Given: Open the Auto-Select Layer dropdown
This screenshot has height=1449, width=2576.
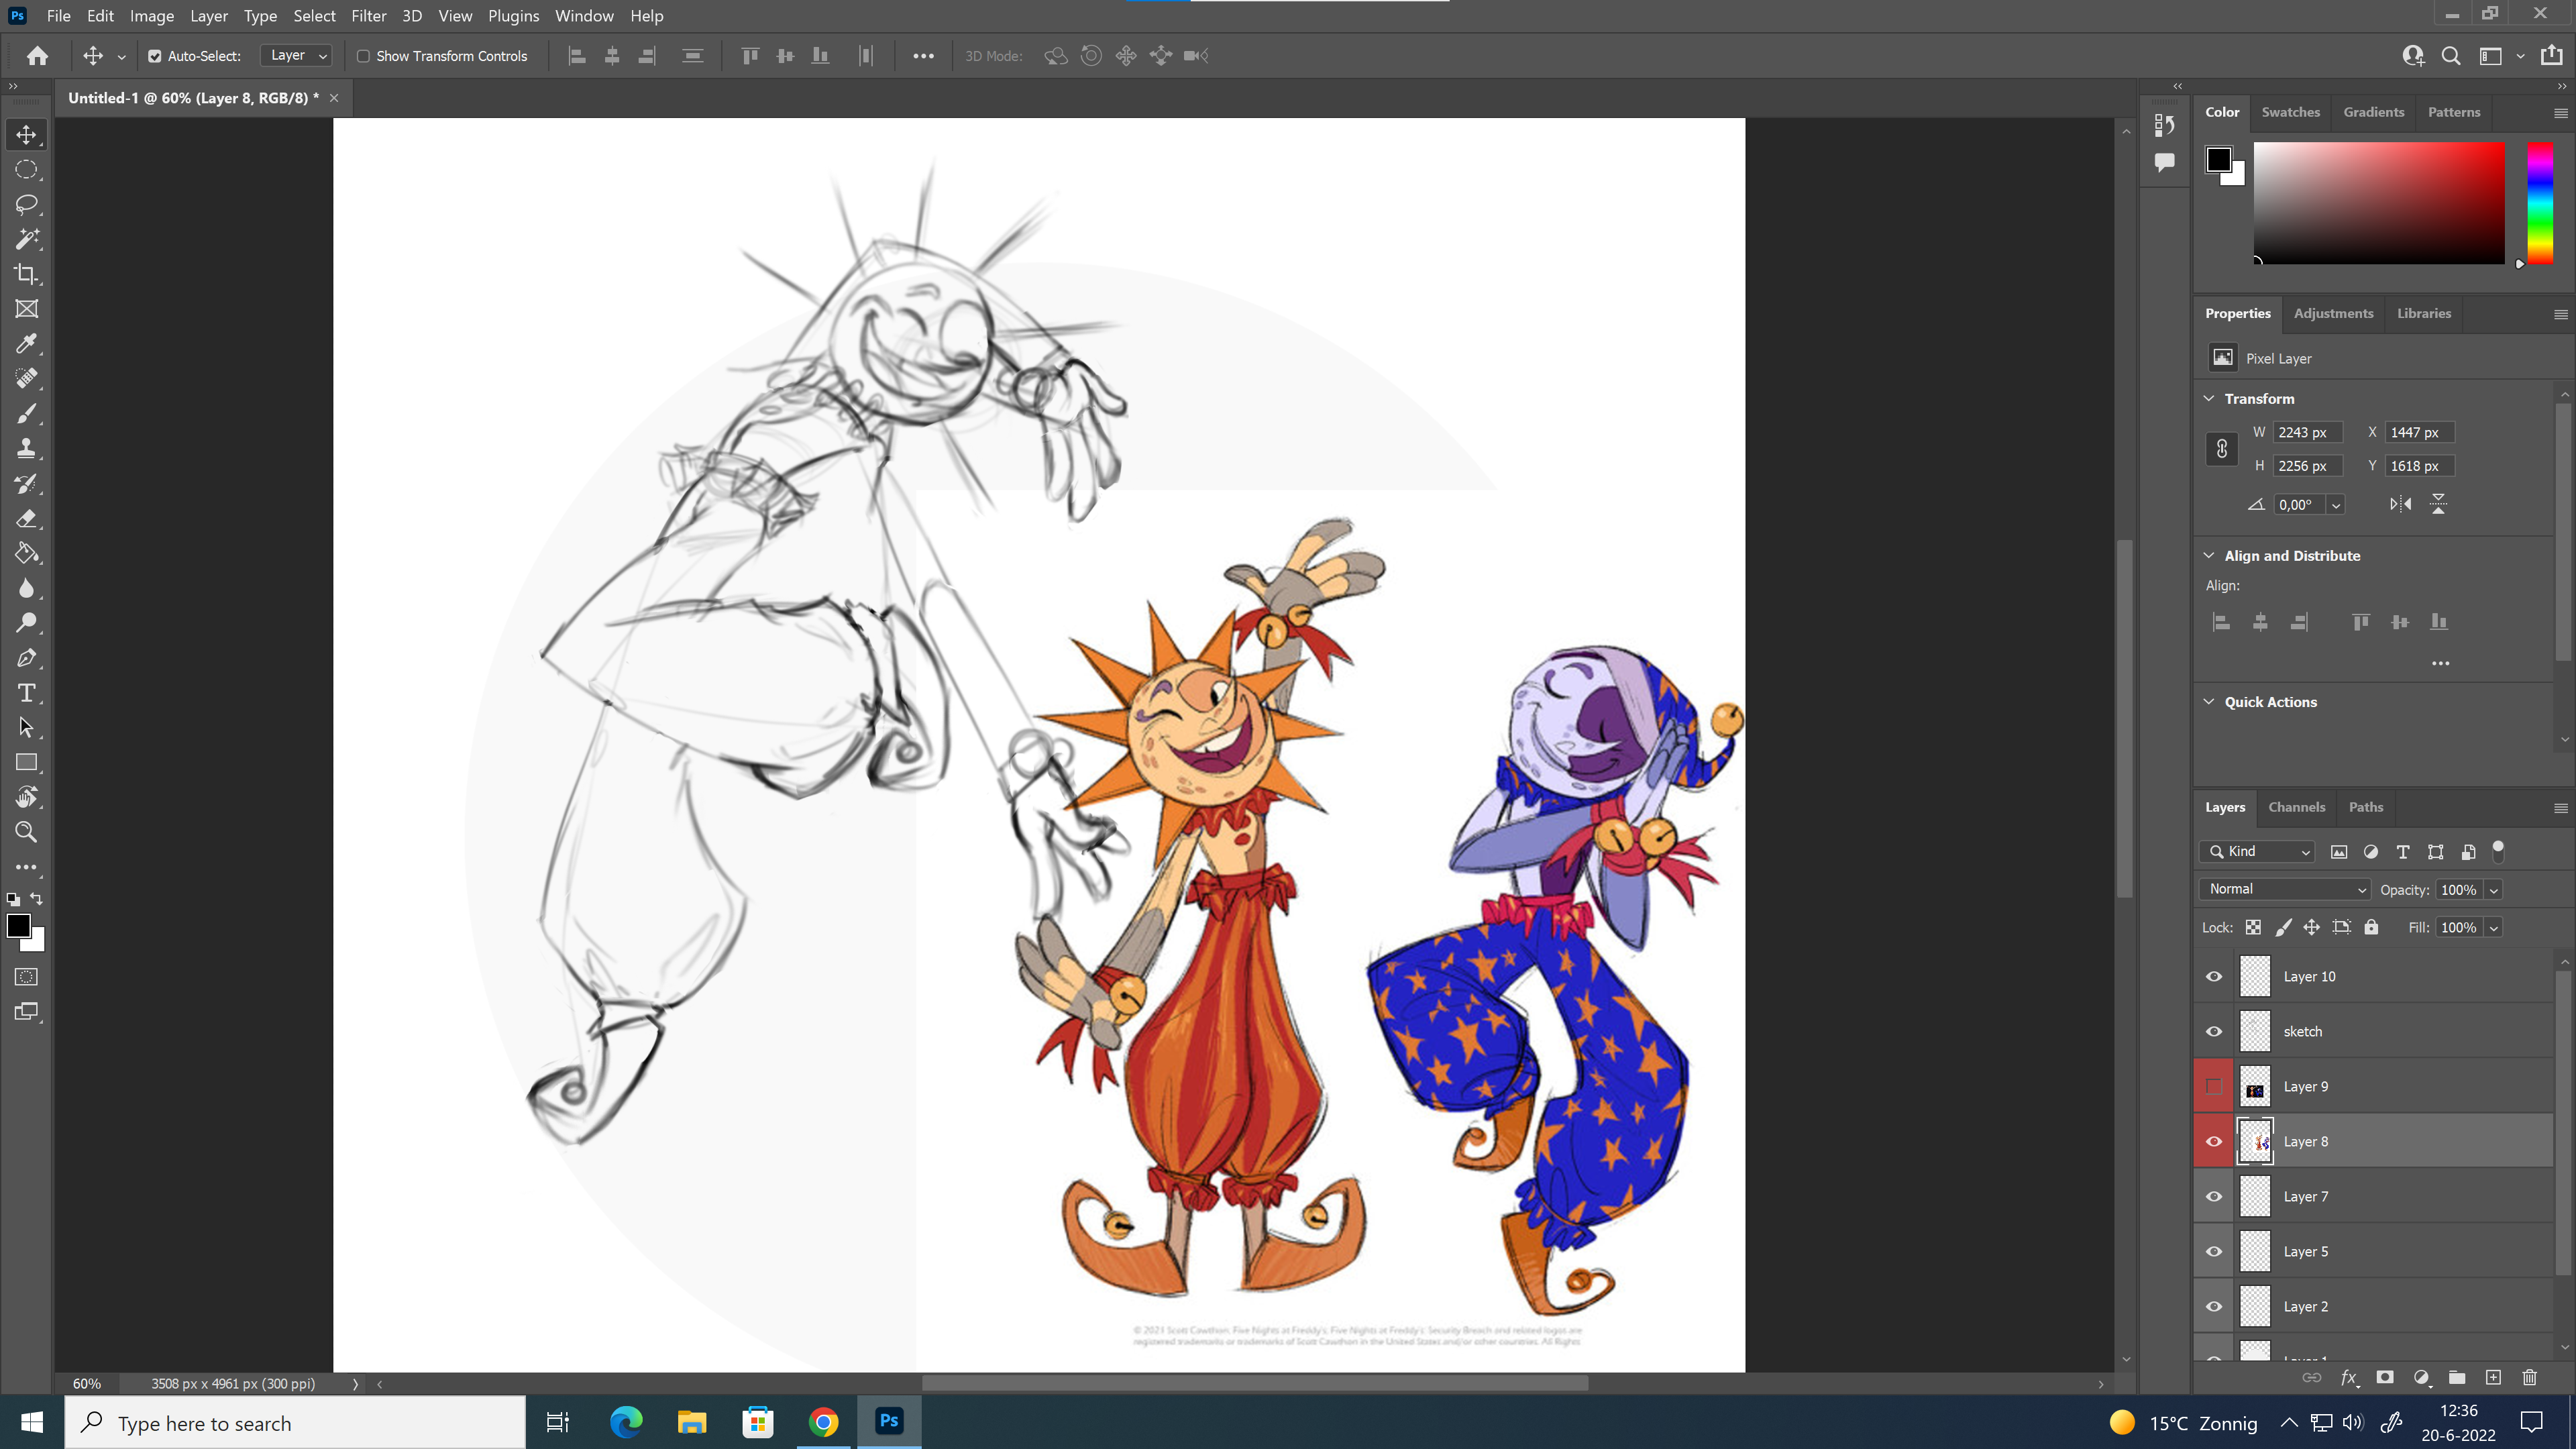Looking at the screenshot, I should point(296,56).
